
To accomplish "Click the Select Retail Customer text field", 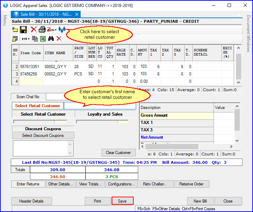I will [x=100, y=106].
